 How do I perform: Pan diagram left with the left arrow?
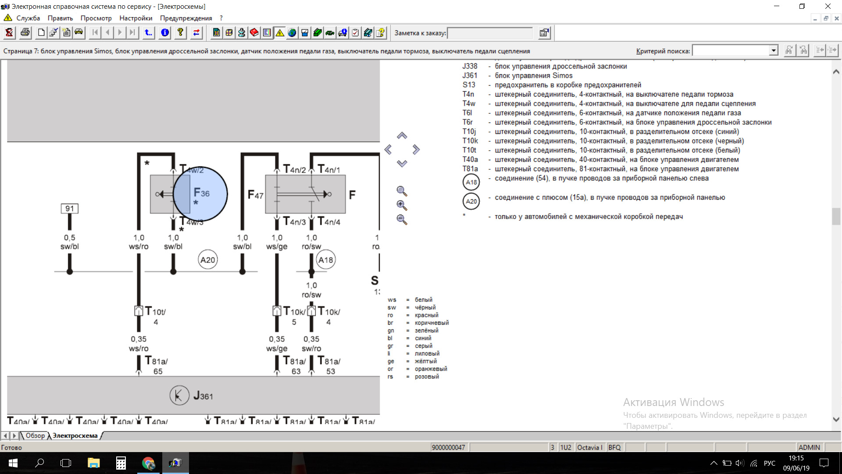pos(388,150)
